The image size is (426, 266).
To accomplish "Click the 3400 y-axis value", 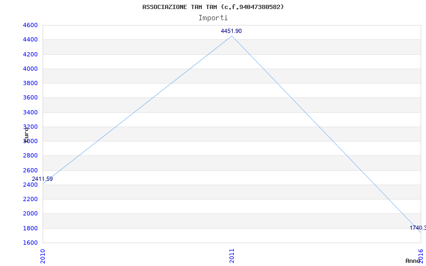I will coord(30,112).
